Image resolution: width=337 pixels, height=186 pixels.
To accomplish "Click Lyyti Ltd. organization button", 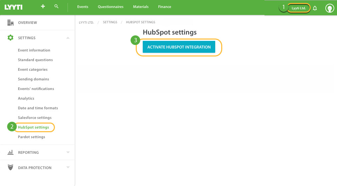I will tap(299, 8).
